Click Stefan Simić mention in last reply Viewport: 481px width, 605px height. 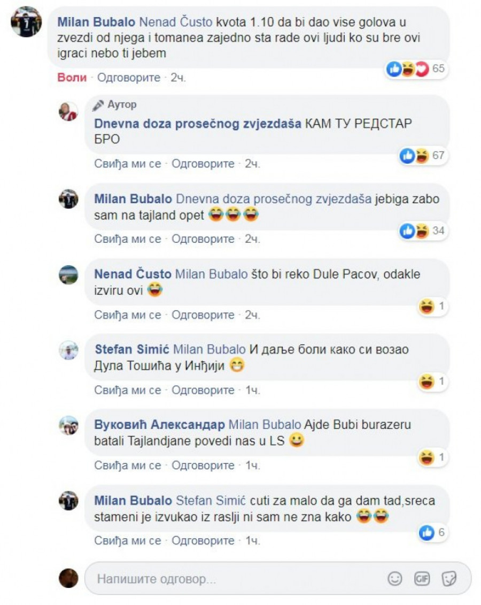coord(211,501)
